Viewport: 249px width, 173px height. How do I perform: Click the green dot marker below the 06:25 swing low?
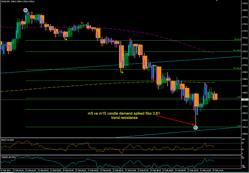click(122, 72)
